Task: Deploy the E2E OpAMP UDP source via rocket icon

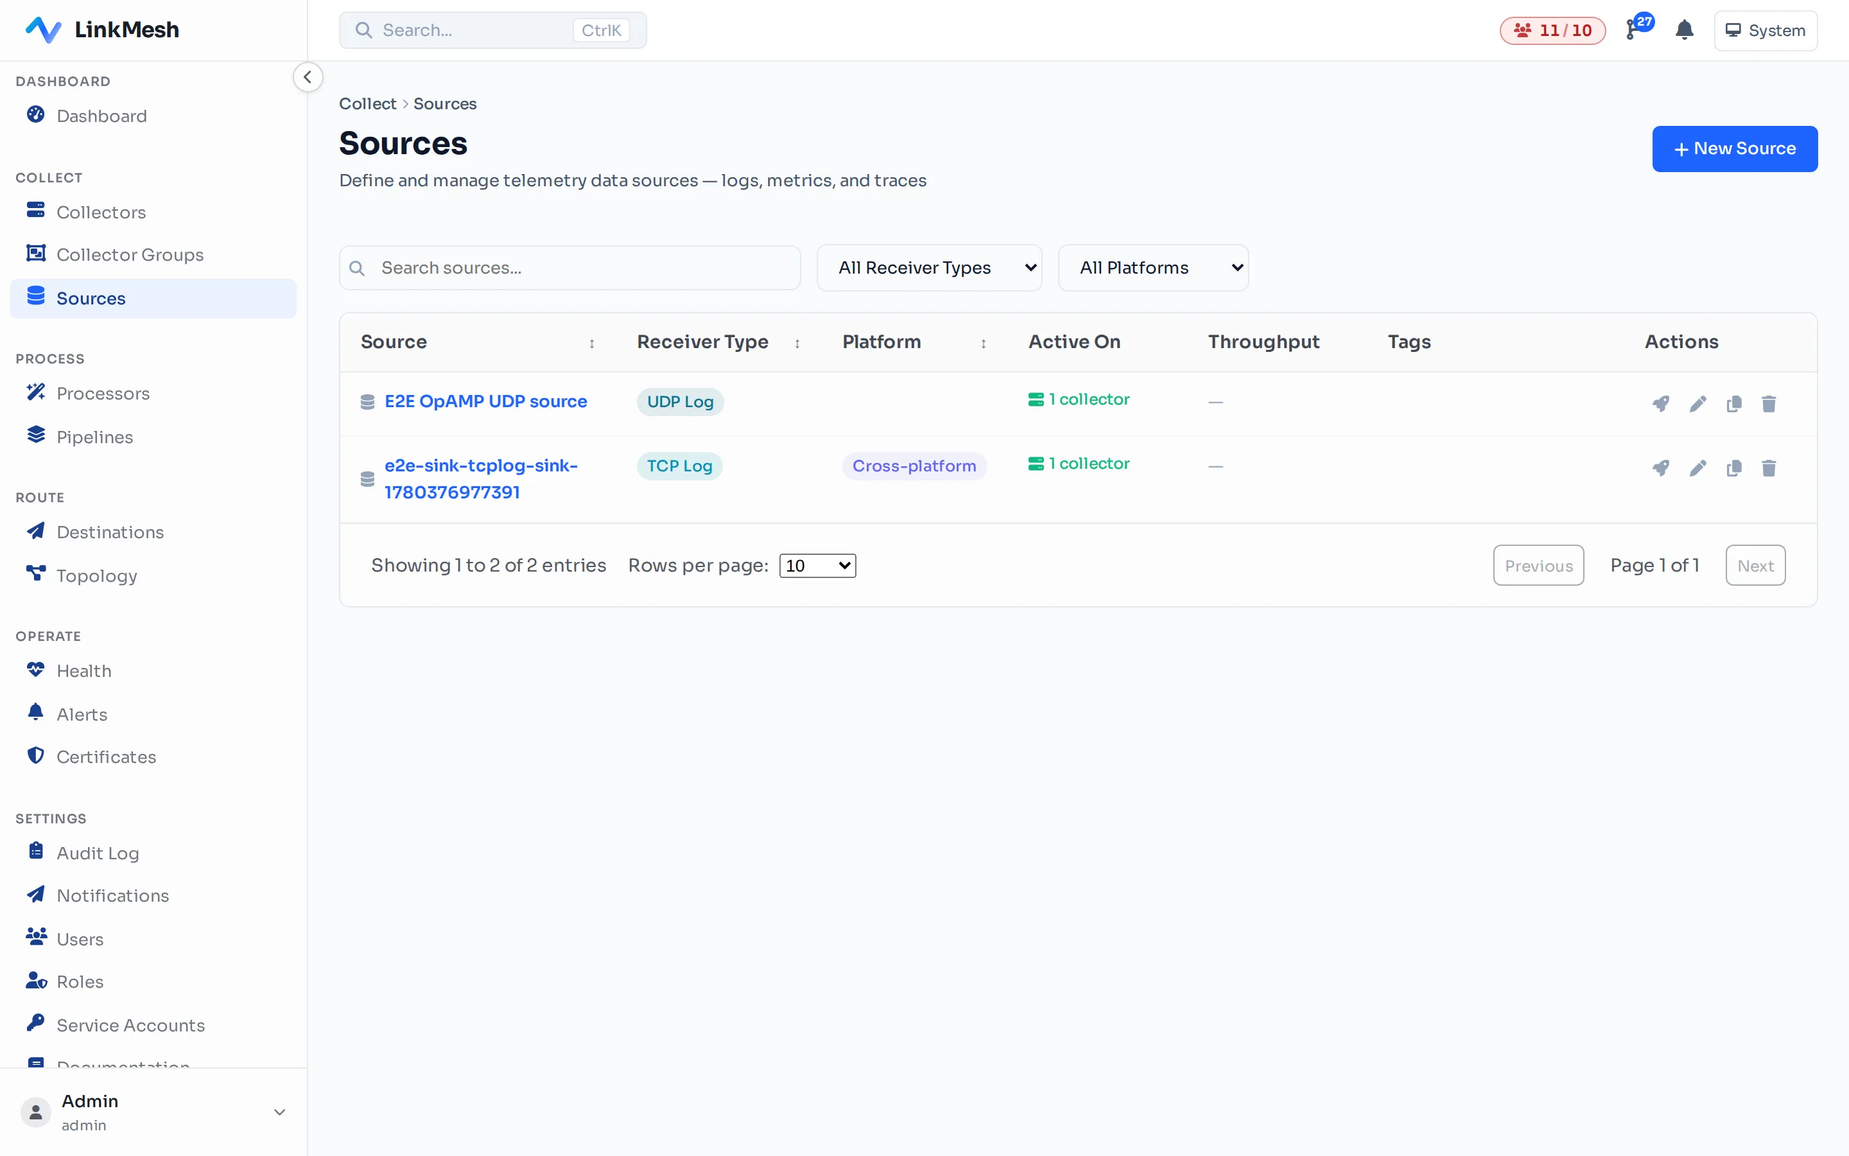Action: [x=1661, y=404]
